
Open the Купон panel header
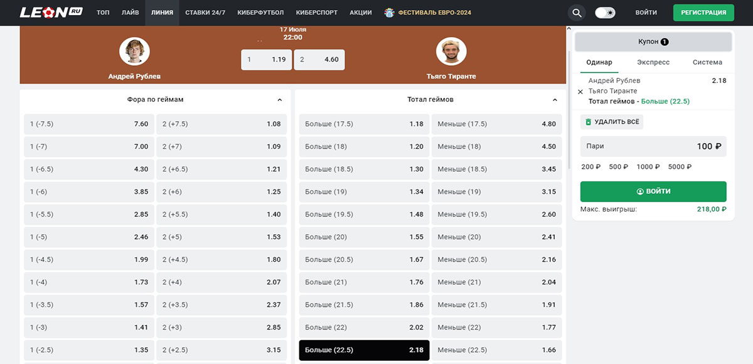point(653,41)
